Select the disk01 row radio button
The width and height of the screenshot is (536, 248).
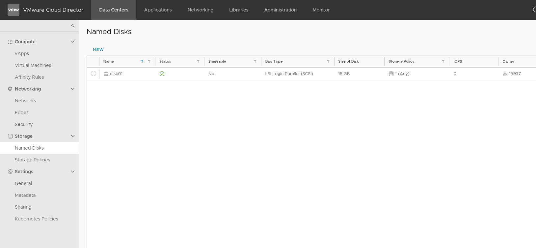94,73
